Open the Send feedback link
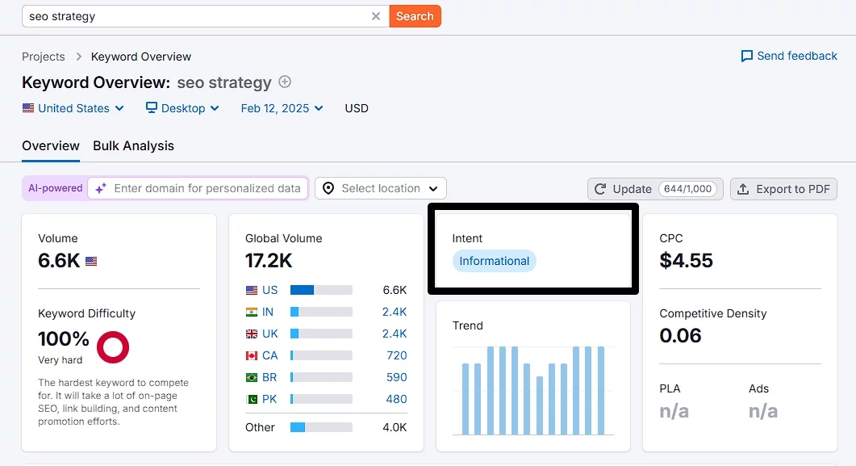The image size is (856, 466). (x=789, y=56)
